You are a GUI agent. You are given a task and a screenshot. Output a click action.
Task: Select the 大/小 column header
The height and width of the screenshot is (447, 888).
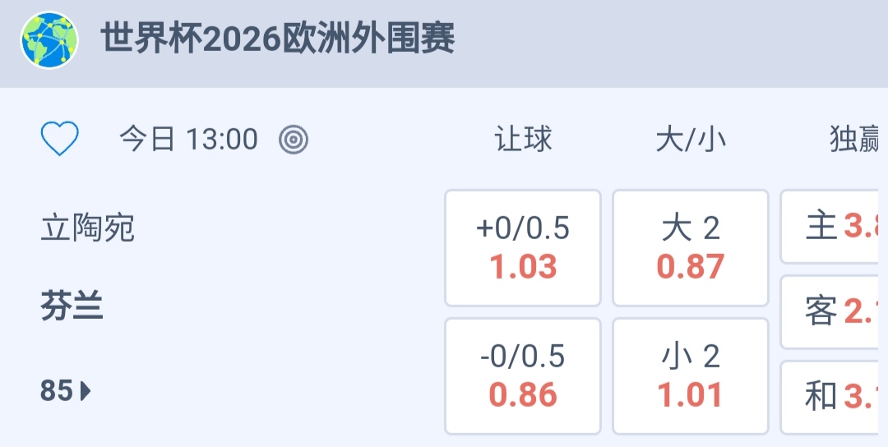click(x=691, y=140)
